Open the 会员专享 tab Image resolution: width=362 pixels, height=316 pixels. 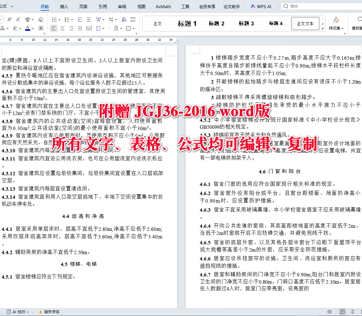[207, 7]
